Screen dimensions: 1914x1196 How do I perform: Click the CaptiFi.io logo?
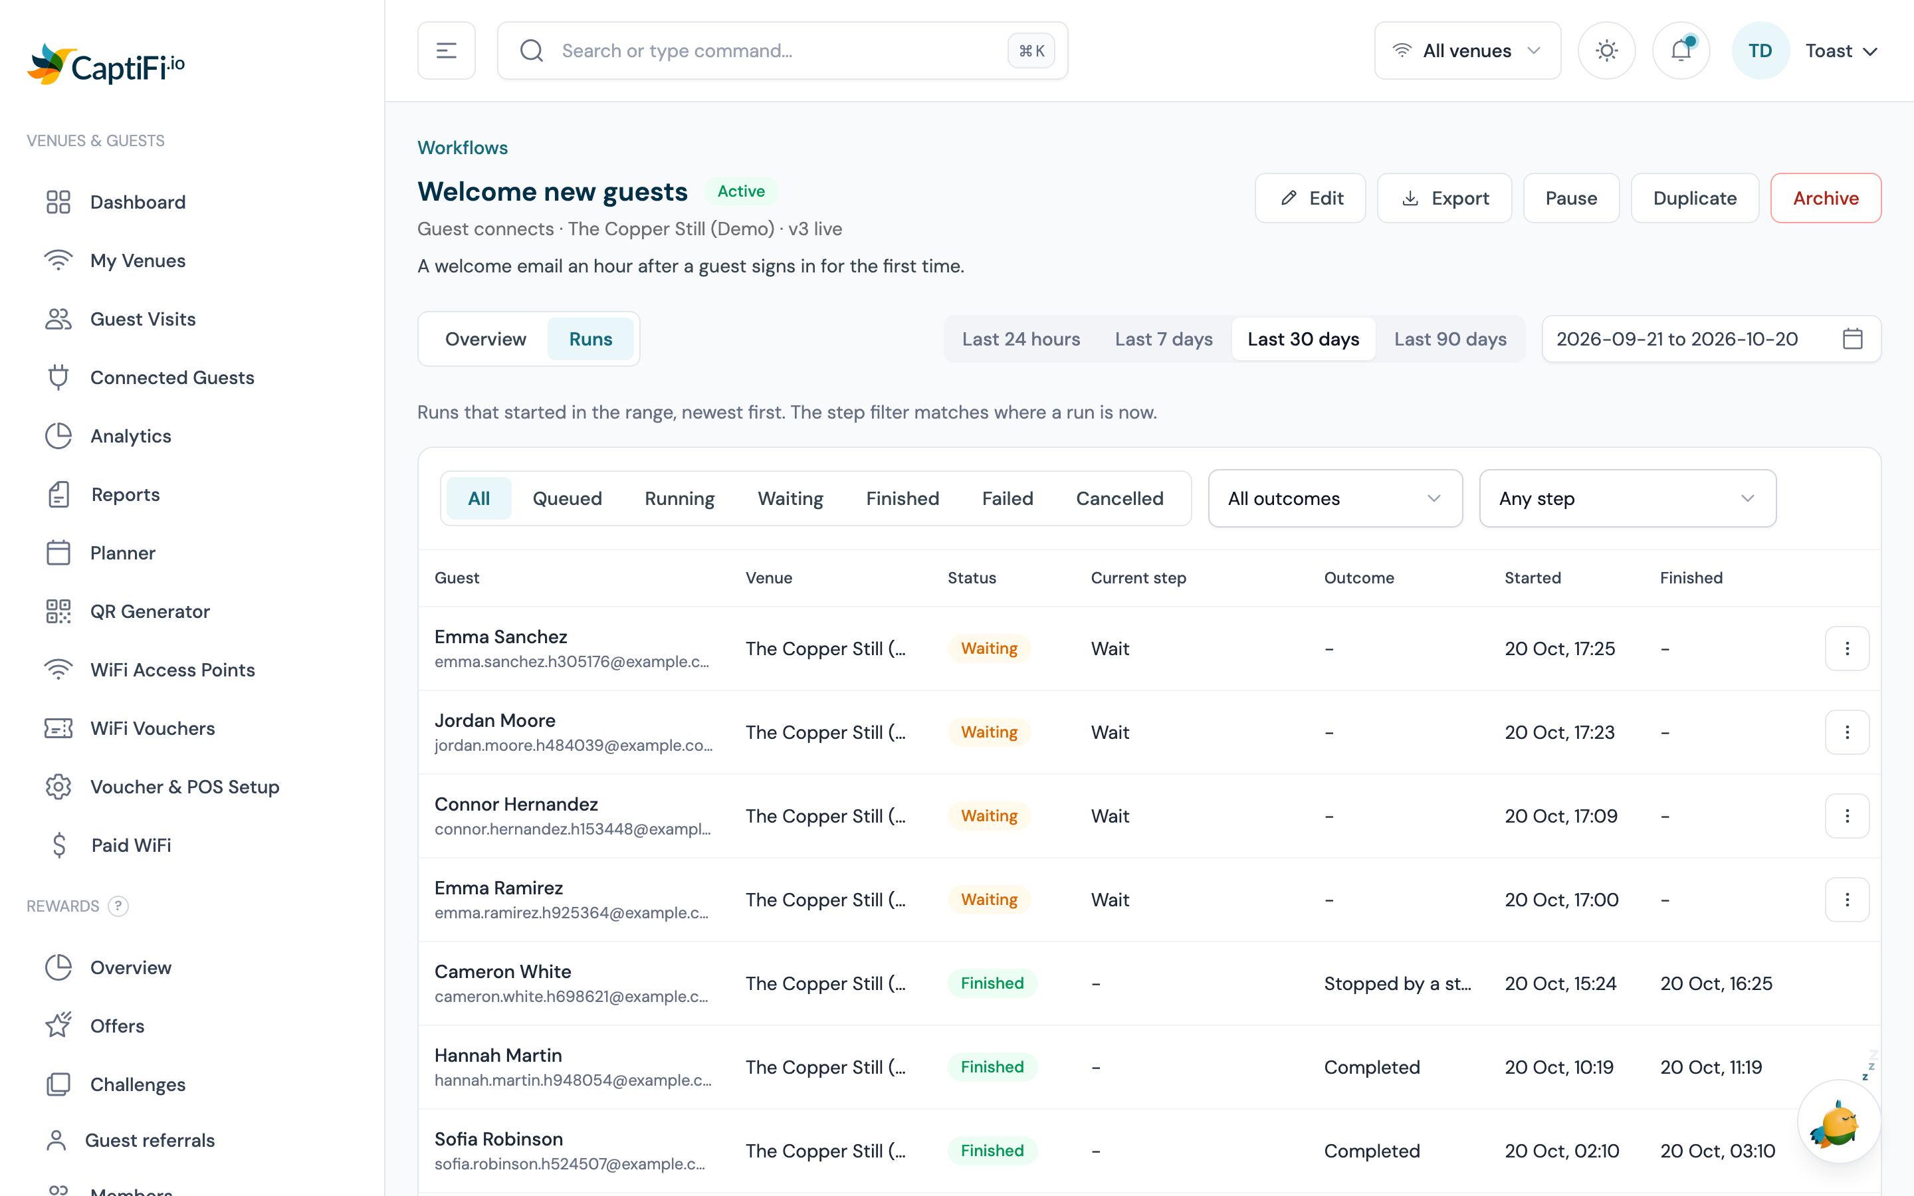coord(106,65)
